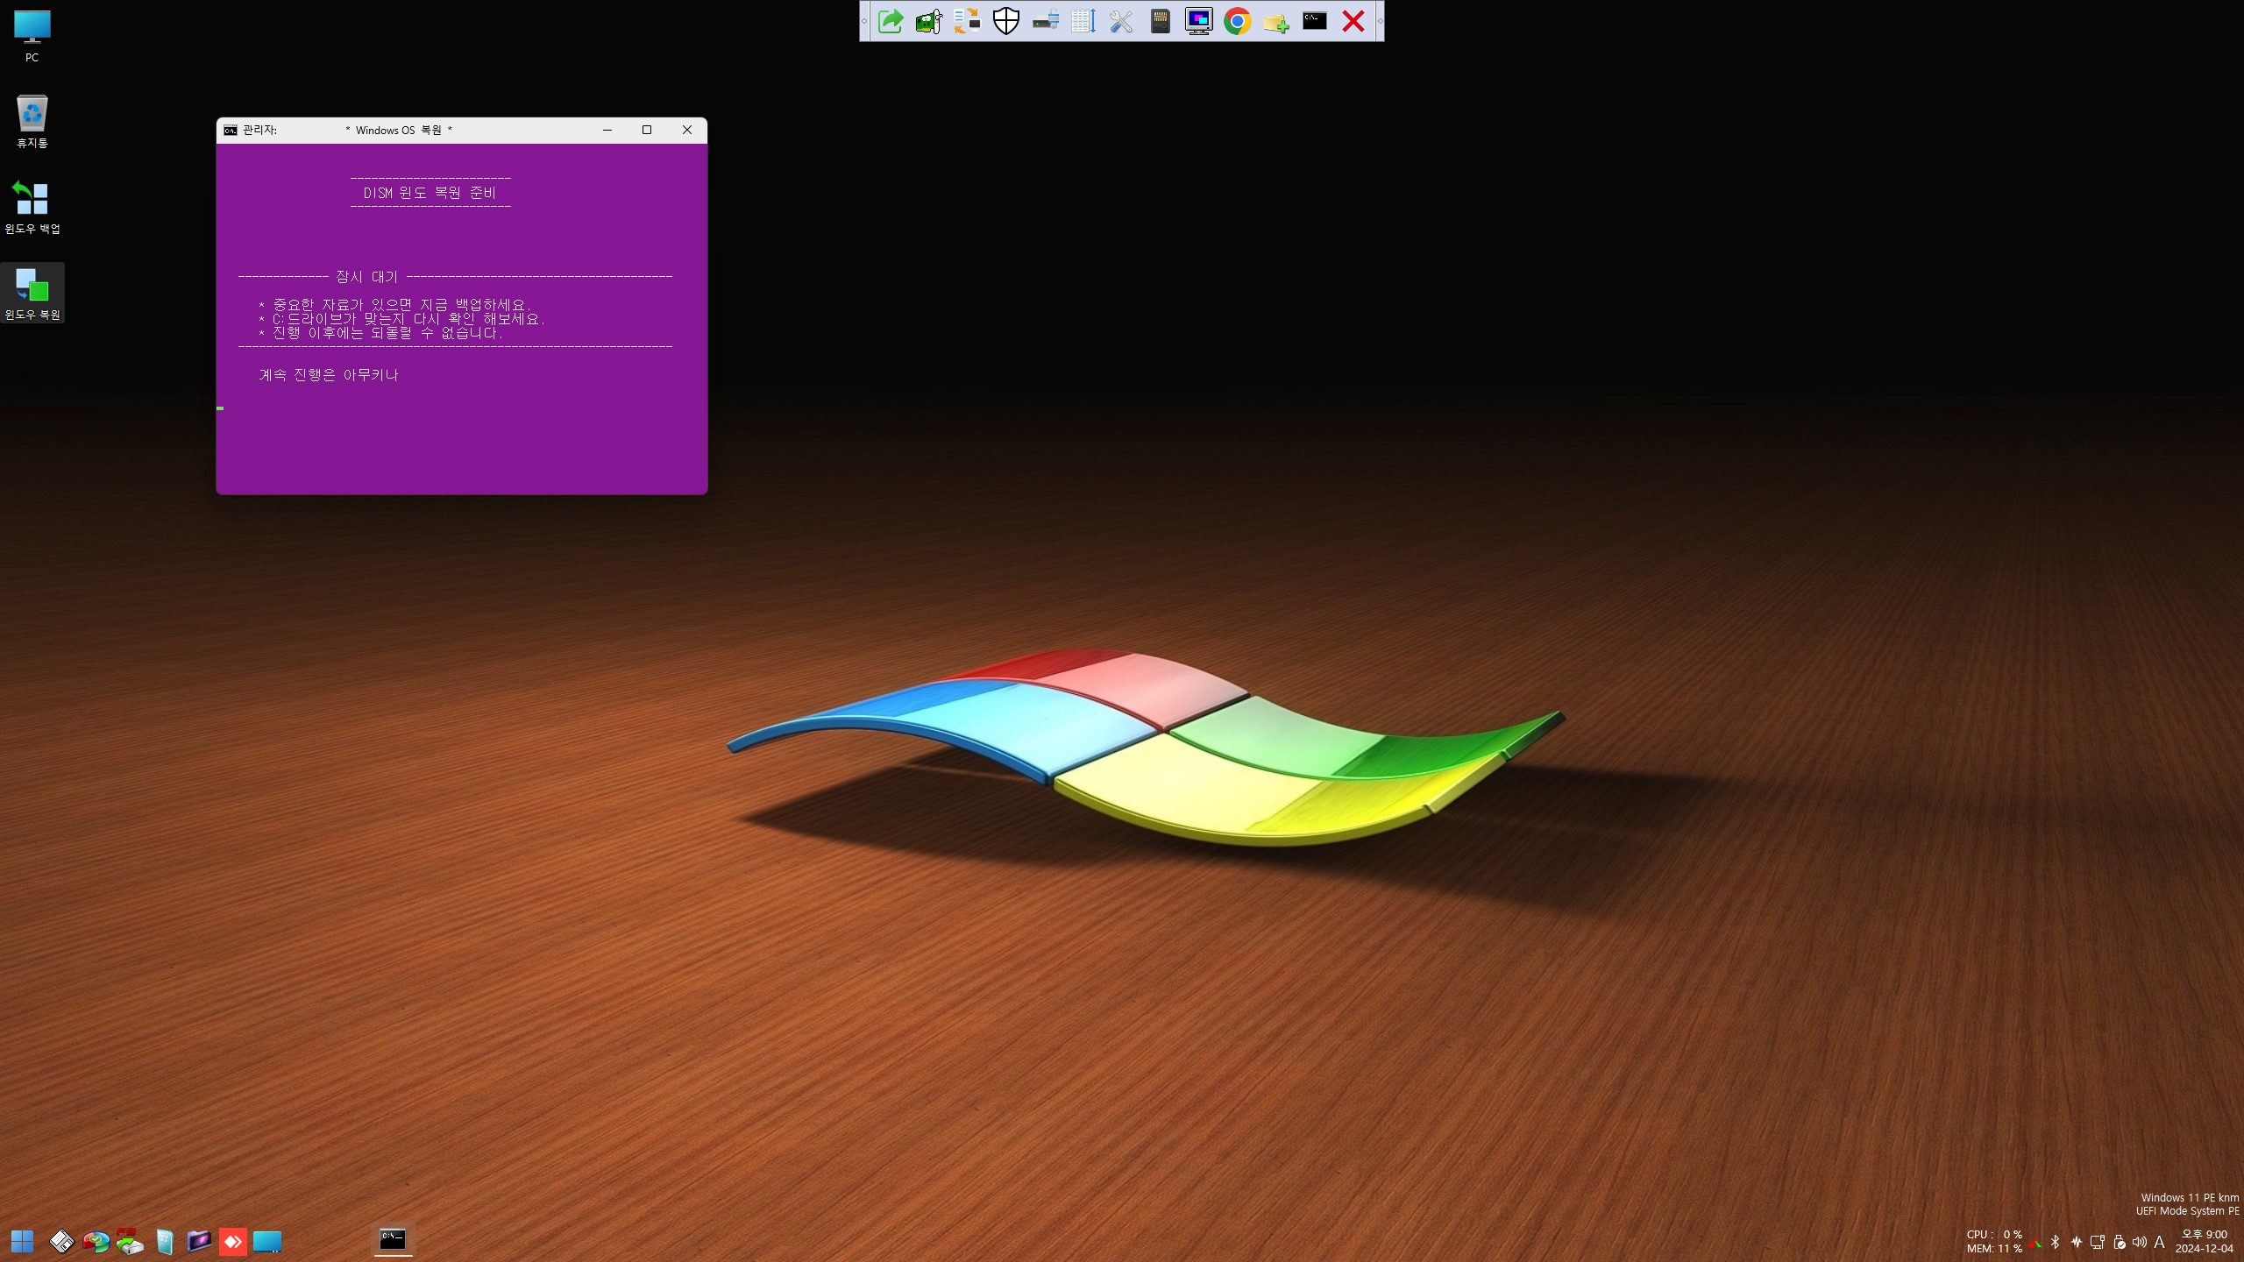Open the wrench and screwdriver tools icon
The height and width of the screenshot is (1262, 2244).
(x=1122, y=21)
